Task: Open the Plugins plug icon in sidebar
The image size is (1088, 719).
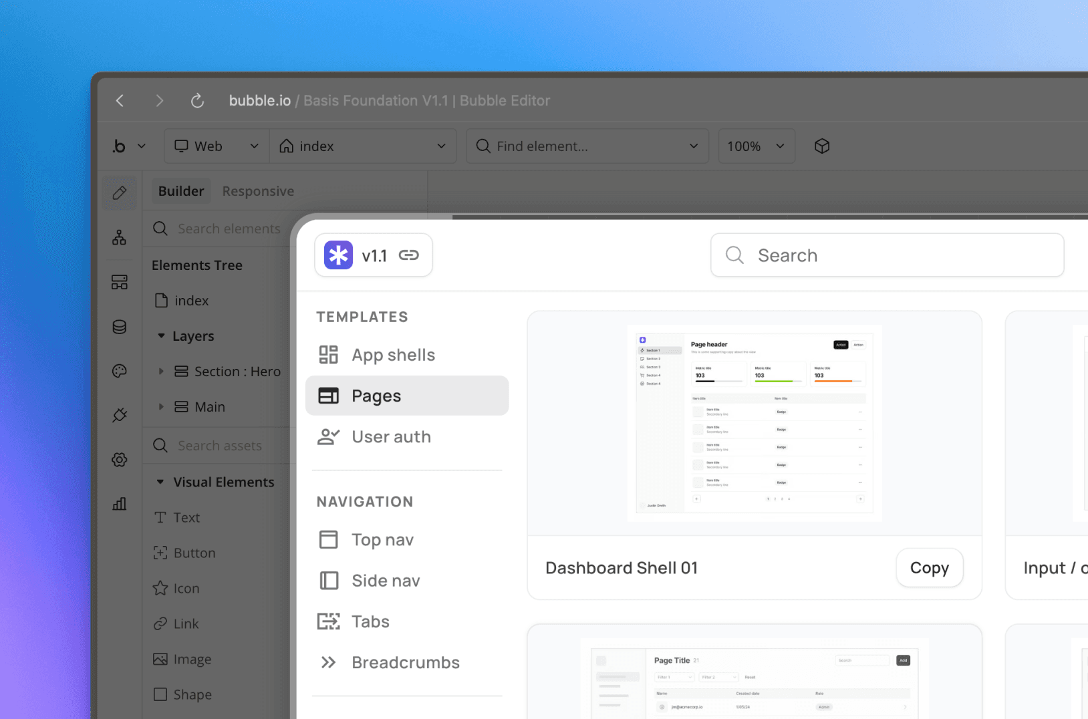Action: point(120,415)
